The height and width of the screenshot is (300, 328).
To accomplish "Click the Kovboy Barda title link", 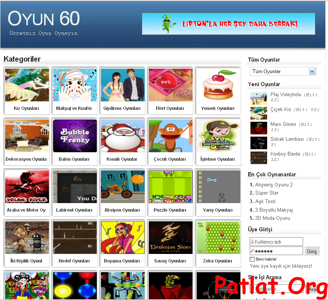I will tap(285, 154).
